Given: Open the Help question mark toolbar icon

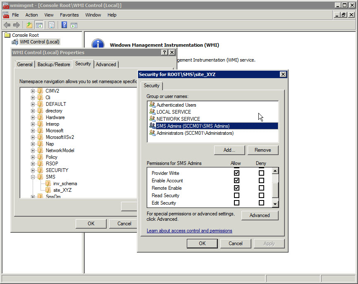Looking at the screenshot, I should click(x=64, y=25).
